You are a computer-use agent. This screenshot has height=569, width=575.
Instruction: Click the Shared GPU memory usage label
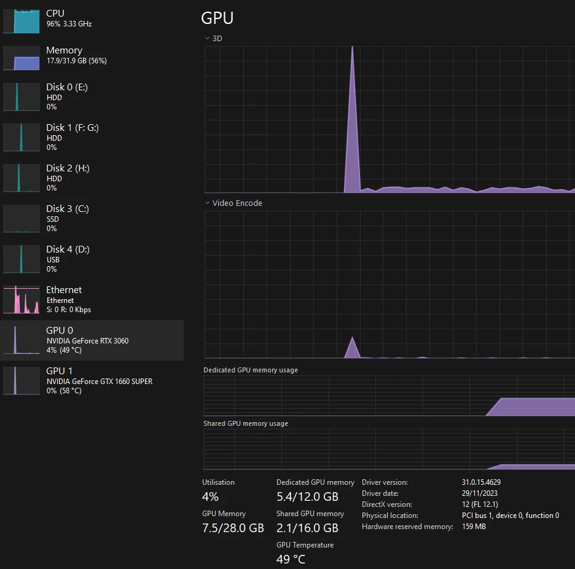tap(246, 423)
